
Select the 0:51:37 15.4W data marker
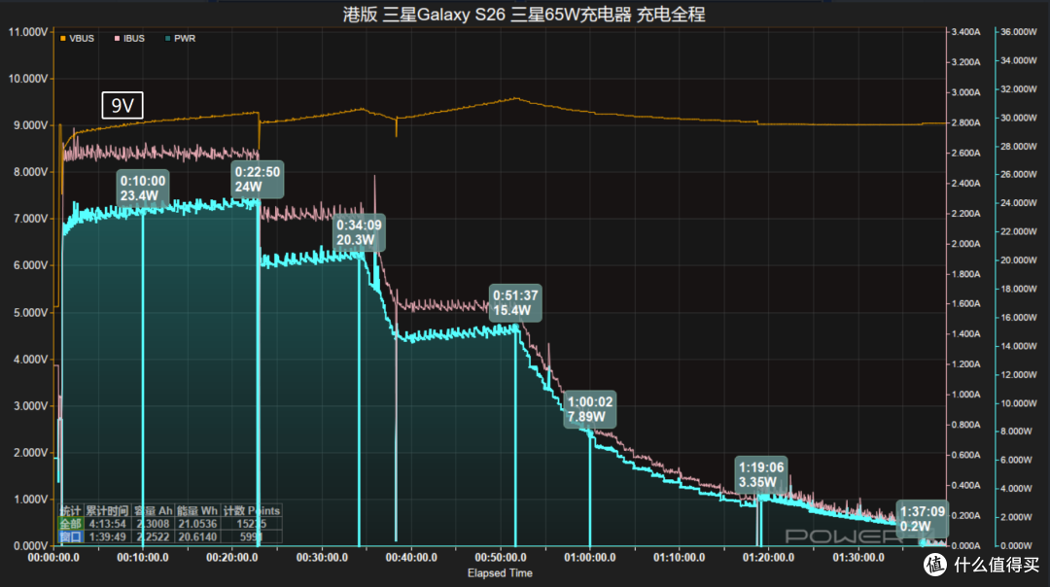point(515,302)
